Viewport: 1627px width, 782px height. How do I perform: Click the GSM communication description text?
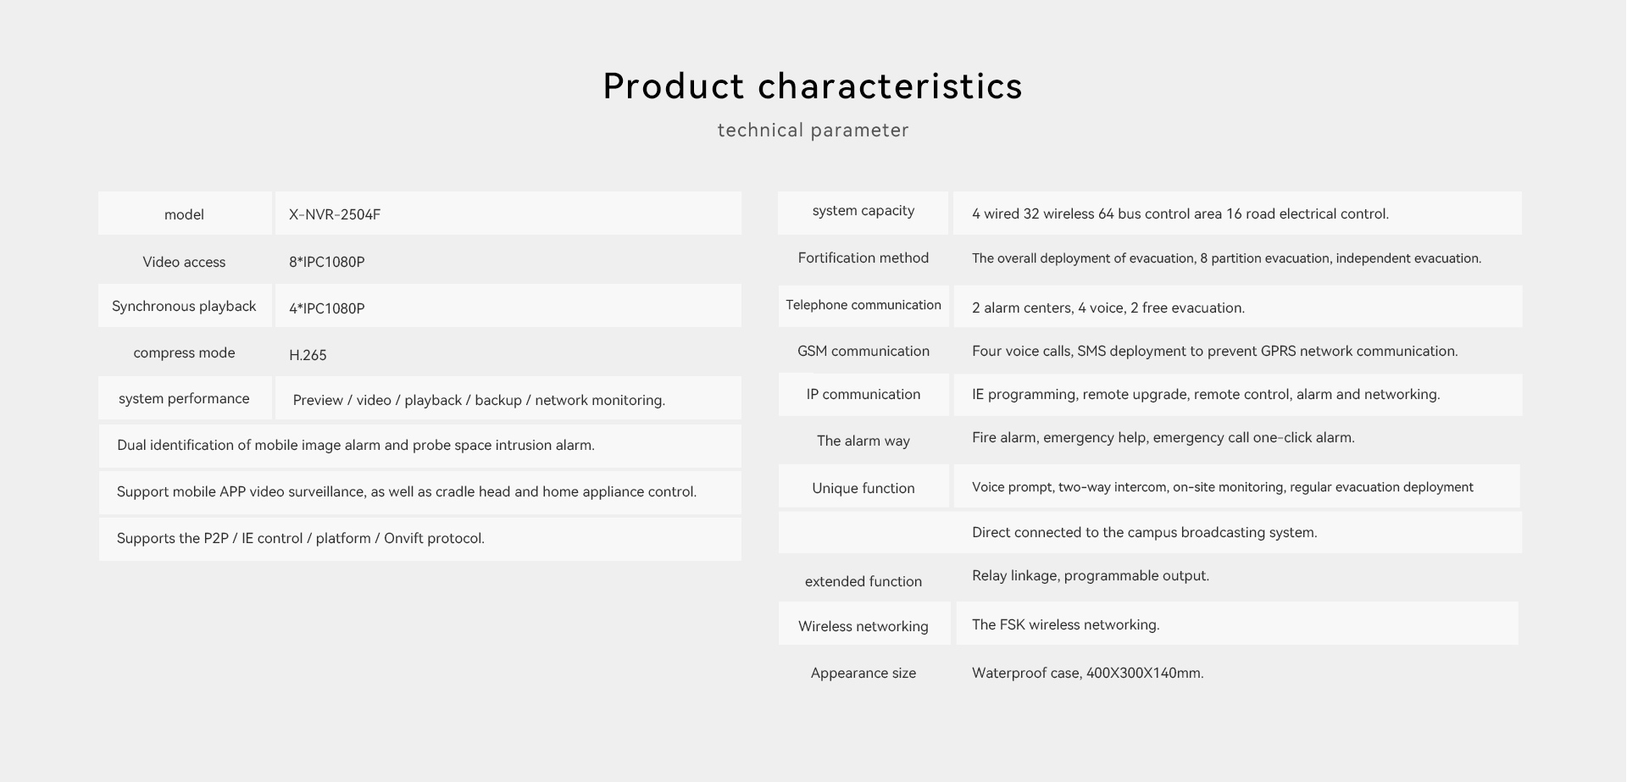pyautogui.click(x=1215, y=352)
